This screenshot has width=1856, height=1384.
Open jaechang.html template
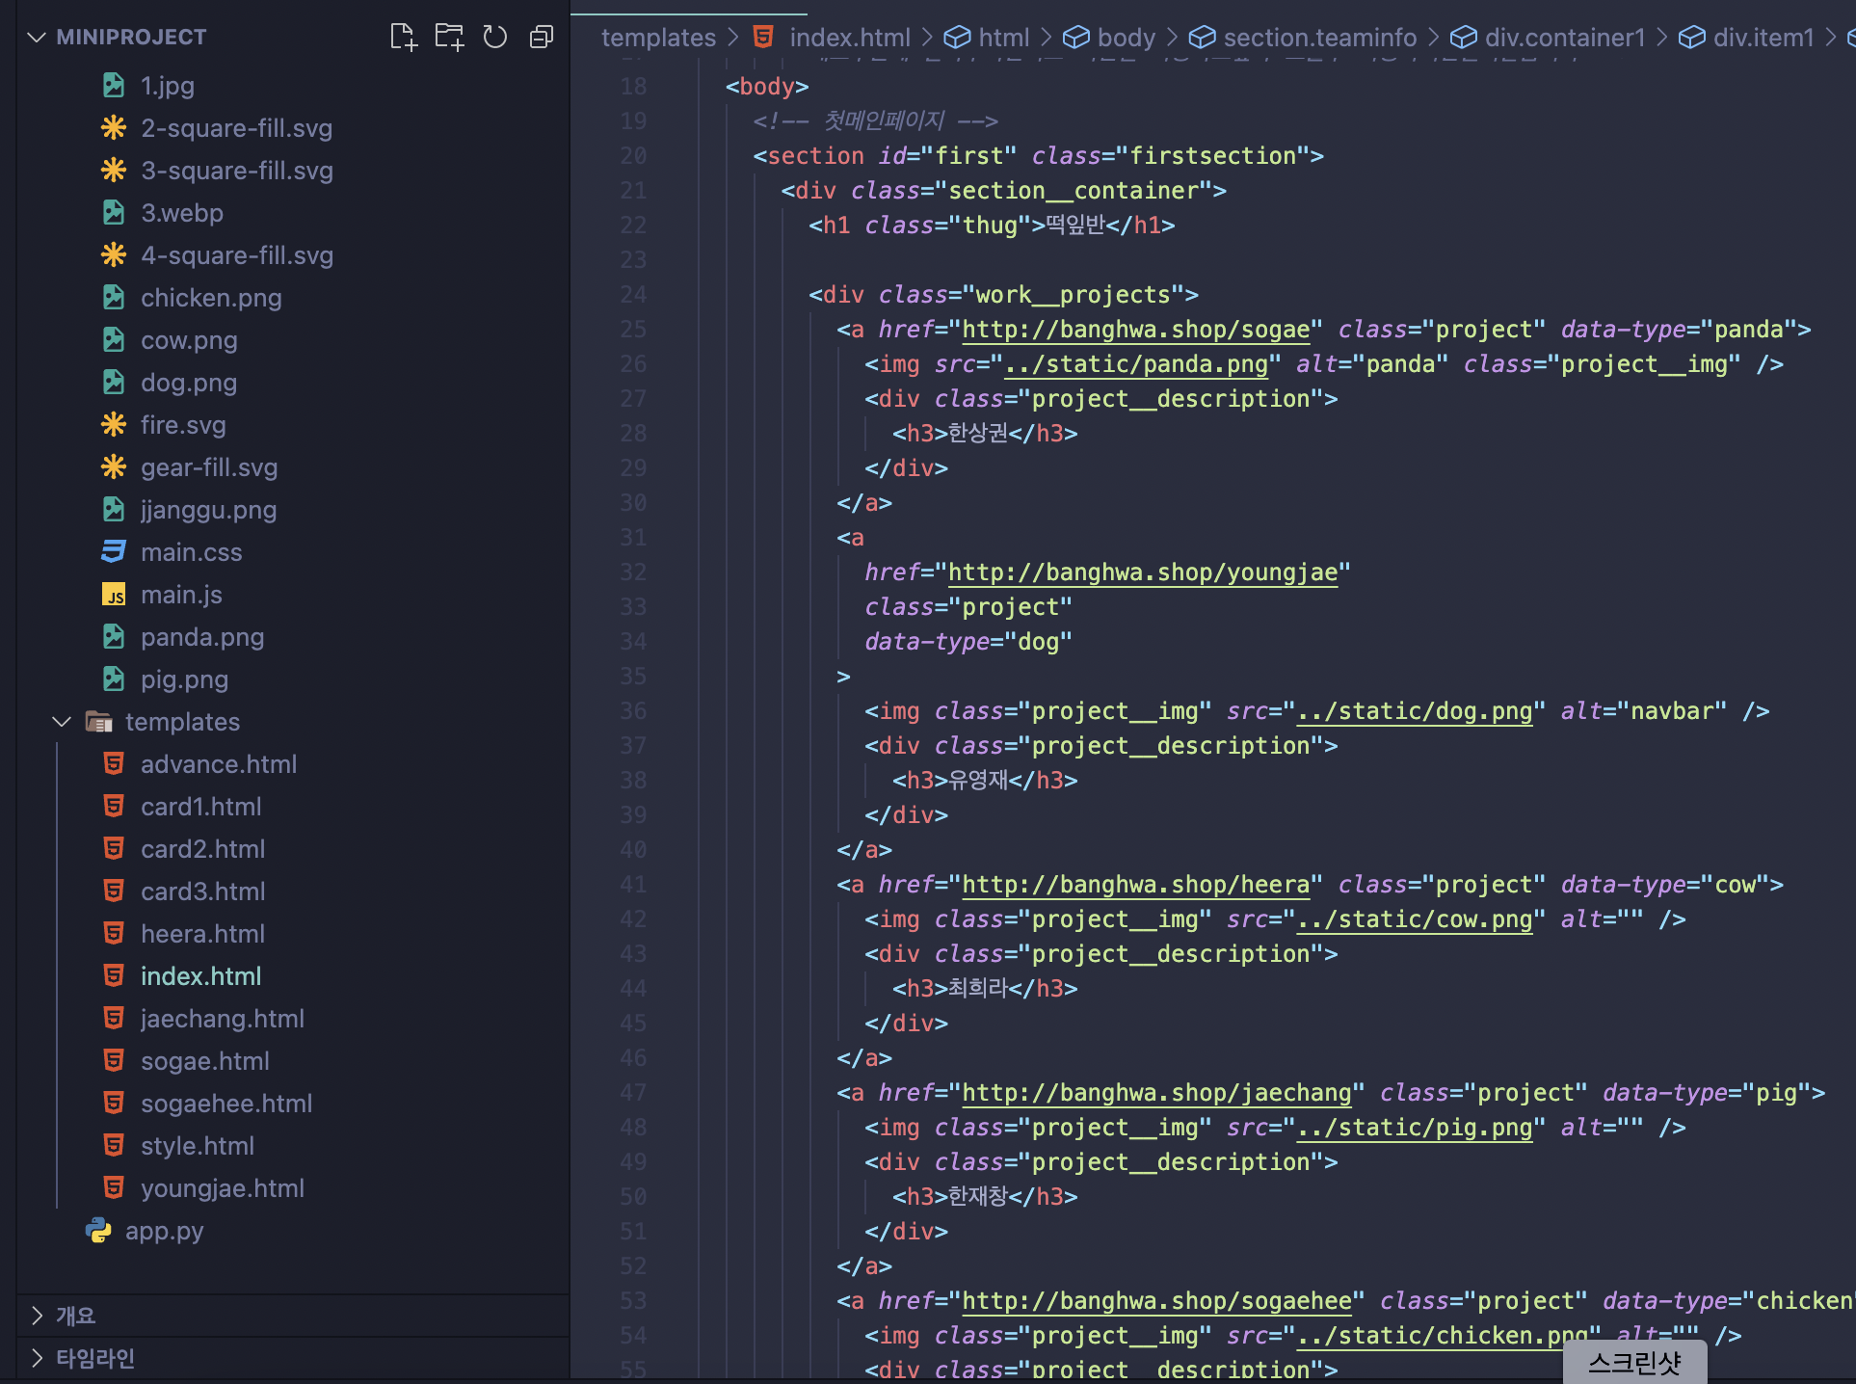(x=222, y=1019)
